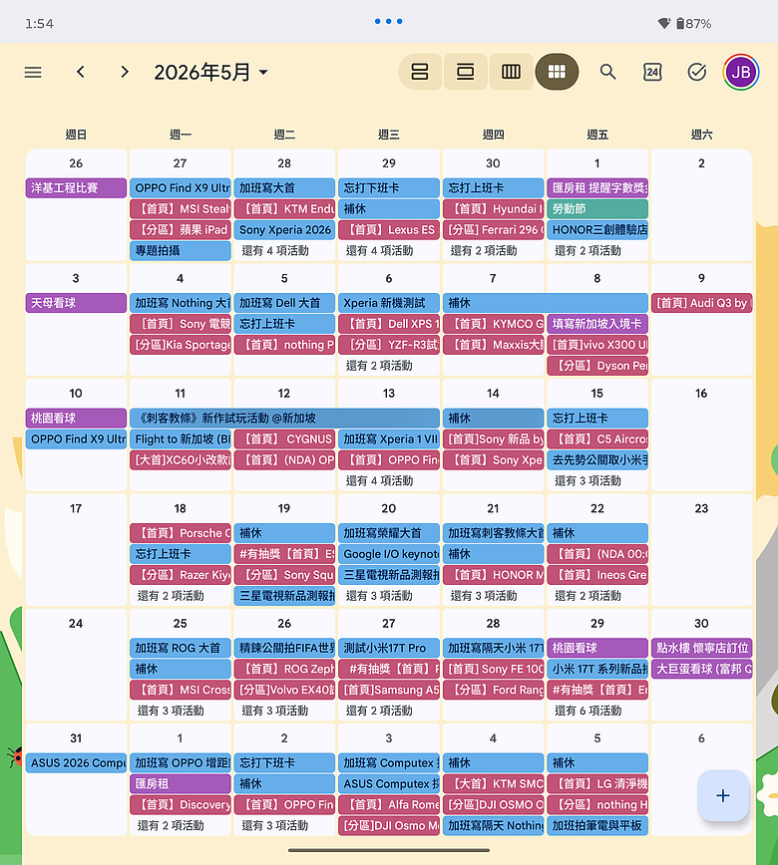Image resolution: width=778 pixels, height=865 pixels.
Task: Switch to day view icon
Action: 466,72
